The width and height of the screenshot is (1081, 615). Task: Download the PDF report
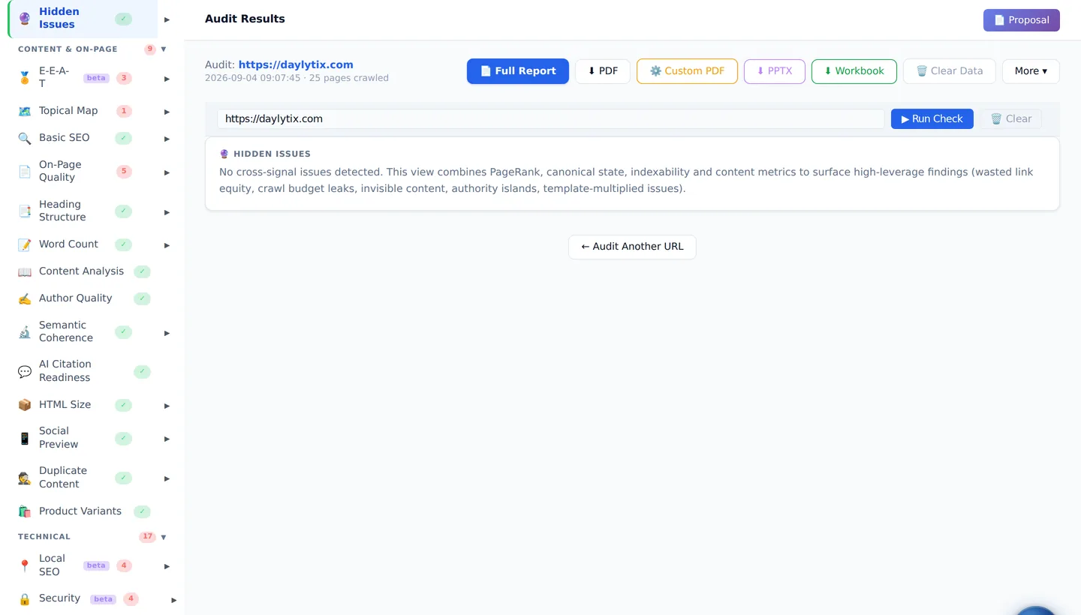click(603, 71)
